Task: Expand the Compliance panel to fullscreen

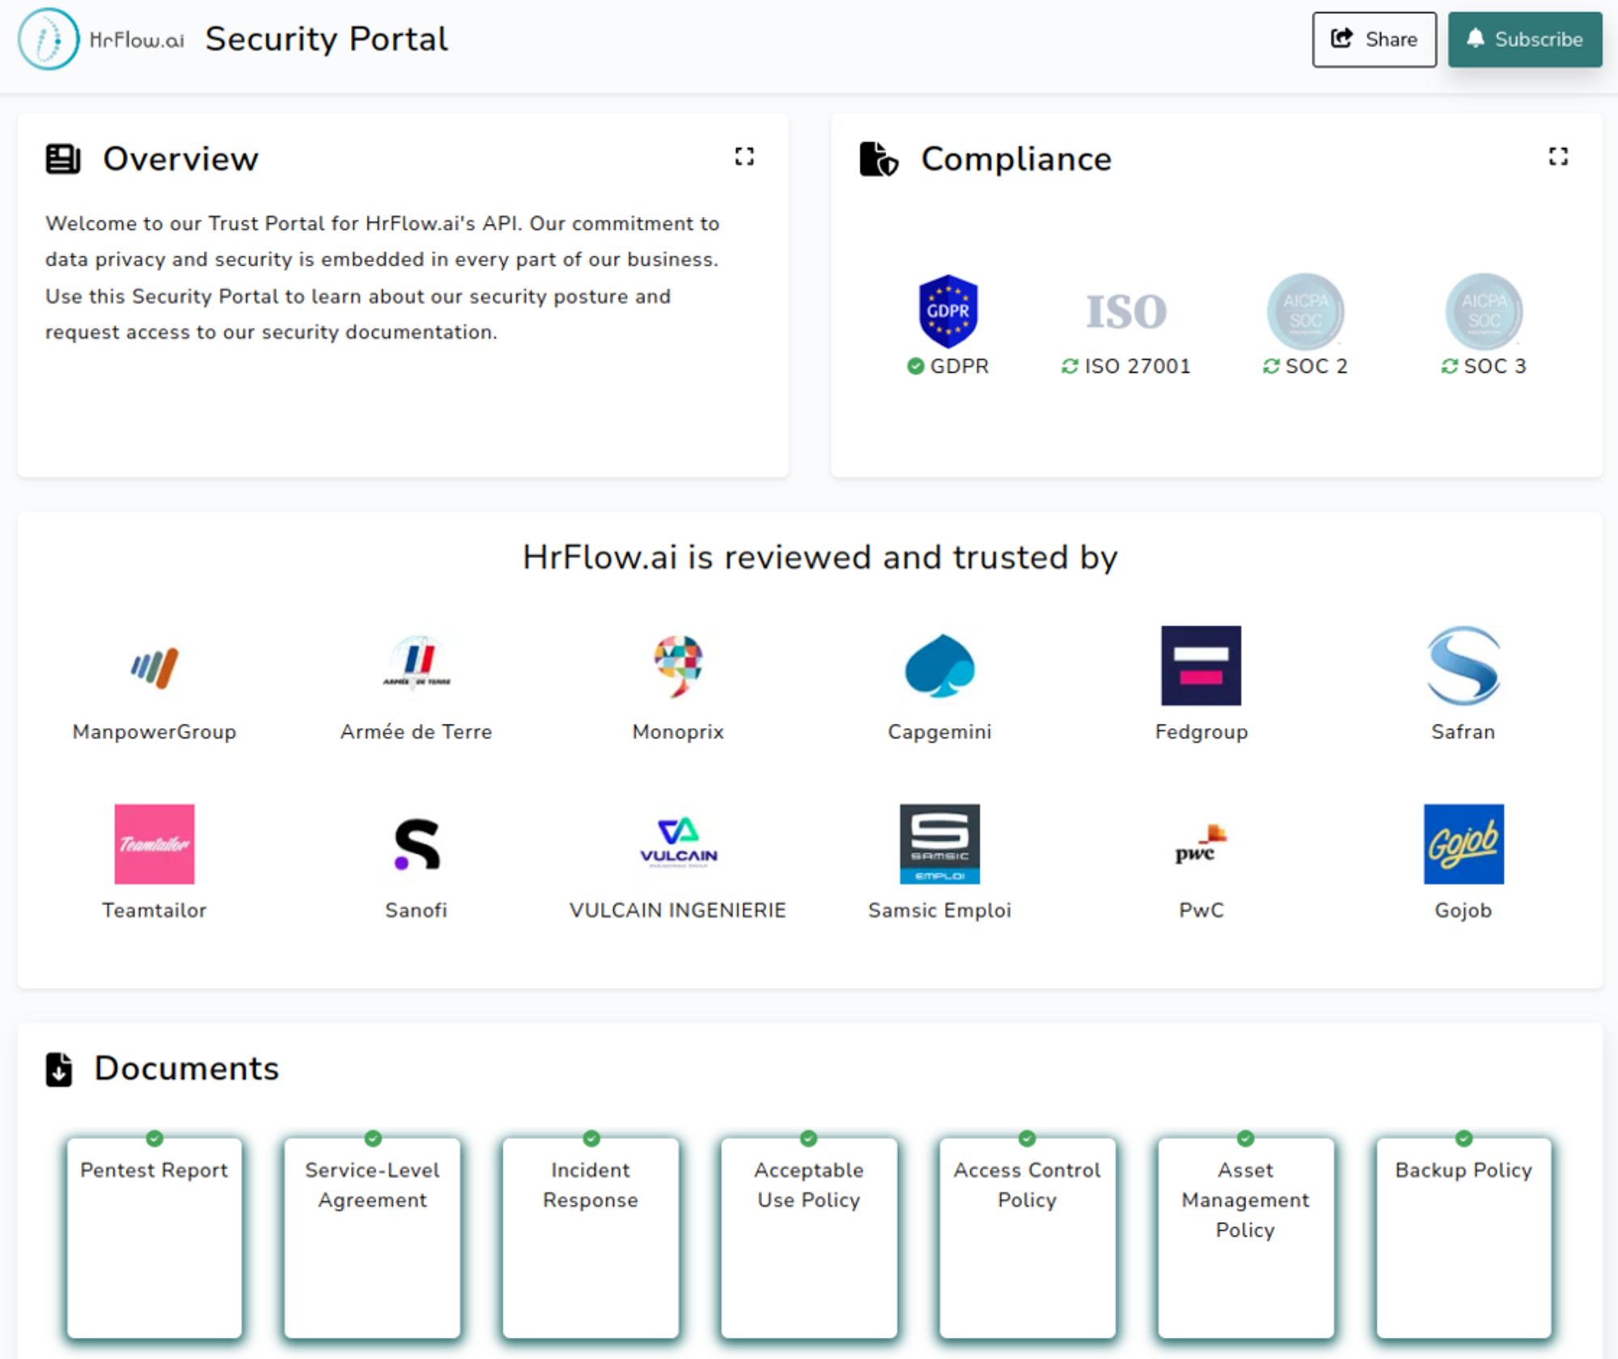Action: point(1558,157)
